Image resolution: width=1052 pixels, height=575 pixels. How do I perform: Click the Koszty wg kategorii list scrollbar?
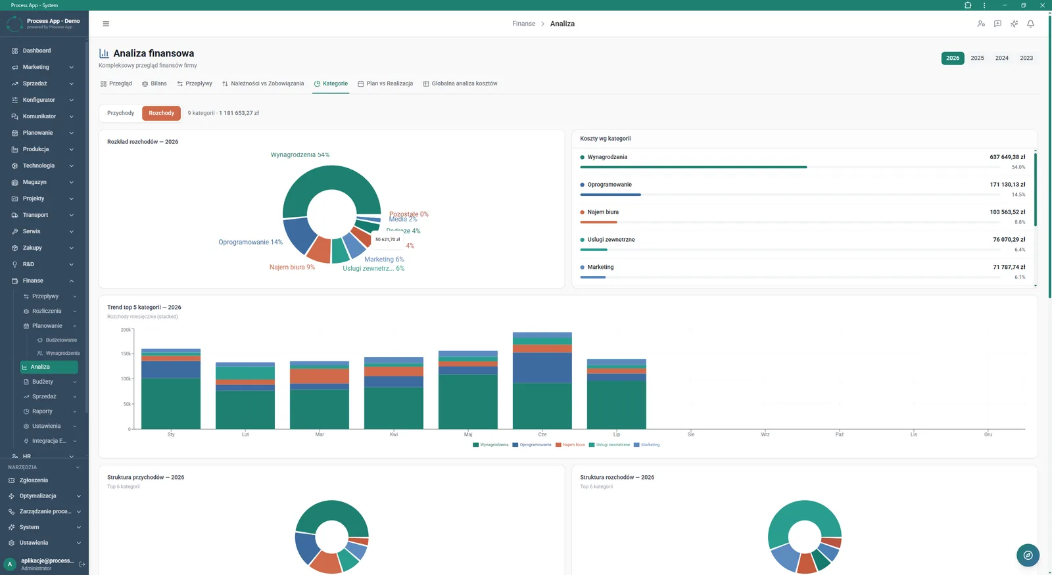click(1035, 189)
